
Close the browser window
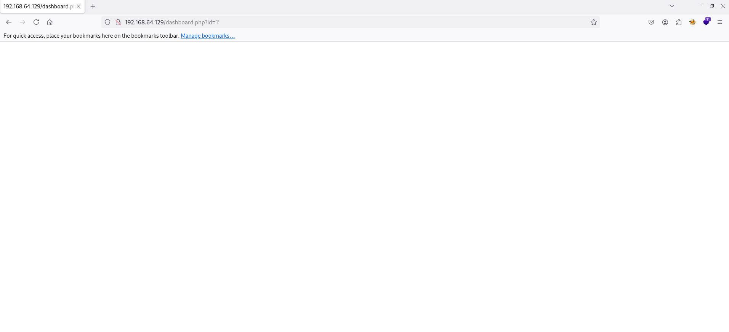pos(723,6)
